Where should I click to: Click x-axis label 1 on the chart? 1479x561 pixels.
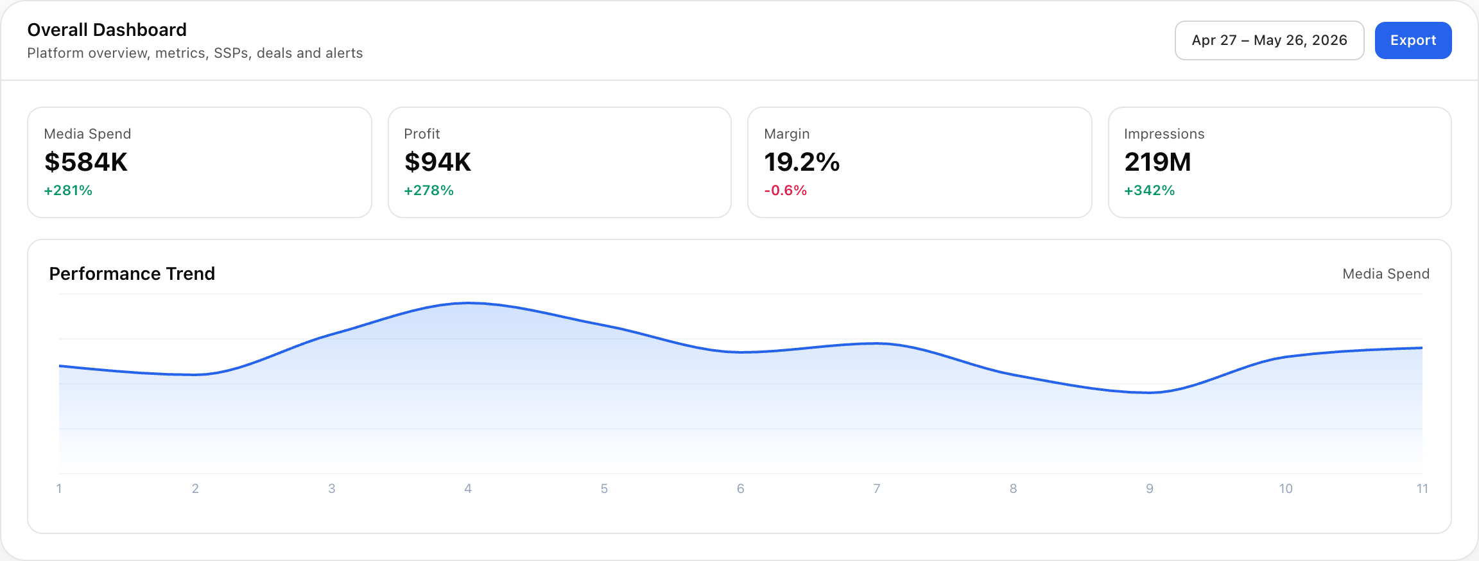point(59,488)
